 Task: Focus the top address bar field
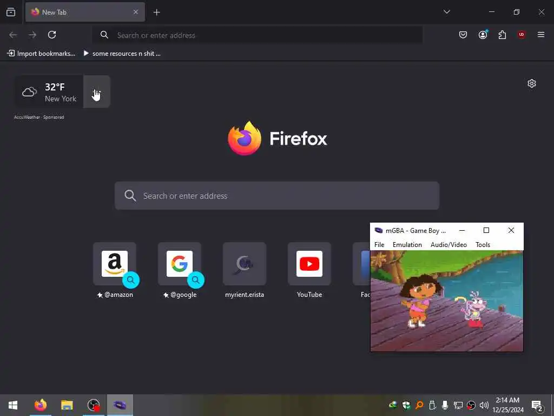pyautogui.click(x=257, y=35)
